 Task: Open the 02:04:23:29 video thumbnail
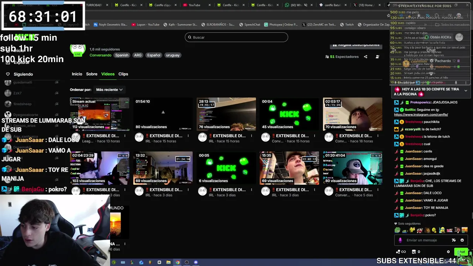coord(100,168)
